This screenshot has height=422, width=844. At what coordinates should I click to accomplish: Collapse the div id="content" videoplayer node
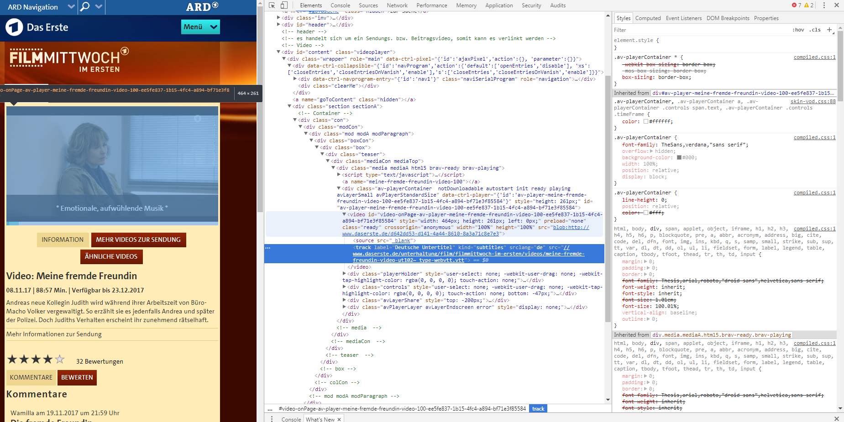tap(278, 52)
